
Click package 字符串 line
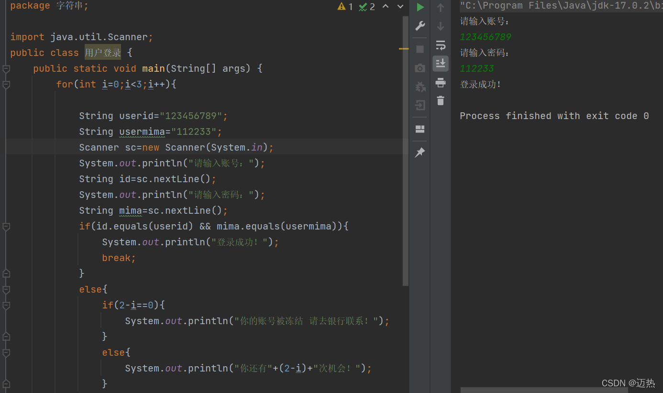[x=49, y=6]
